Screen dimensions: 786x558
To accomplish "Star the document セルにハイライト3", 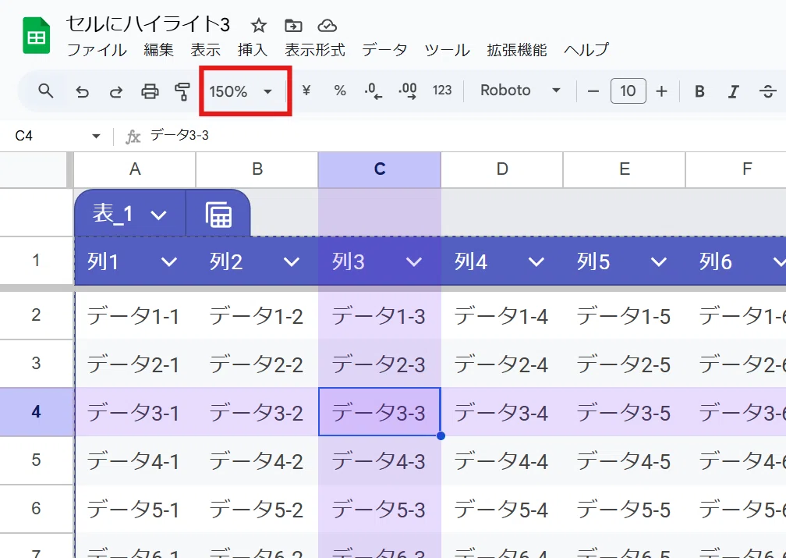I will pyautogui.click(x=259, y=25).
